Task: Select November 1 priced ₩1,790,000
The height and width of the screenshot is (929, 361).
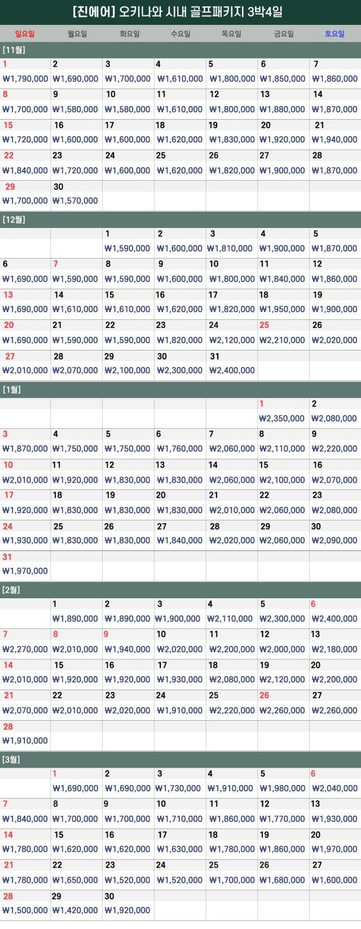Action: (25, 72)
